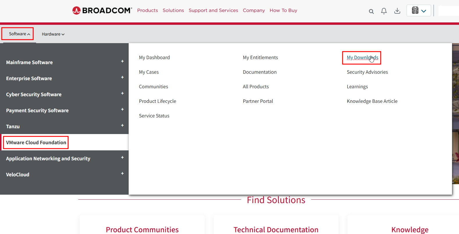
Task: Expand Payment Security Software plus icon
Action: [122, 109]
